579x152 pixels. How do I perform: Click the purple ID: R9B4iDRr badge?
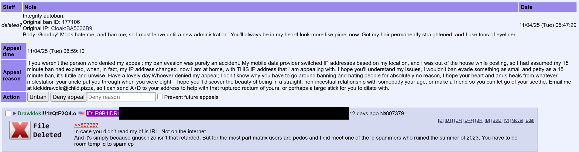(x=103, y=114)
